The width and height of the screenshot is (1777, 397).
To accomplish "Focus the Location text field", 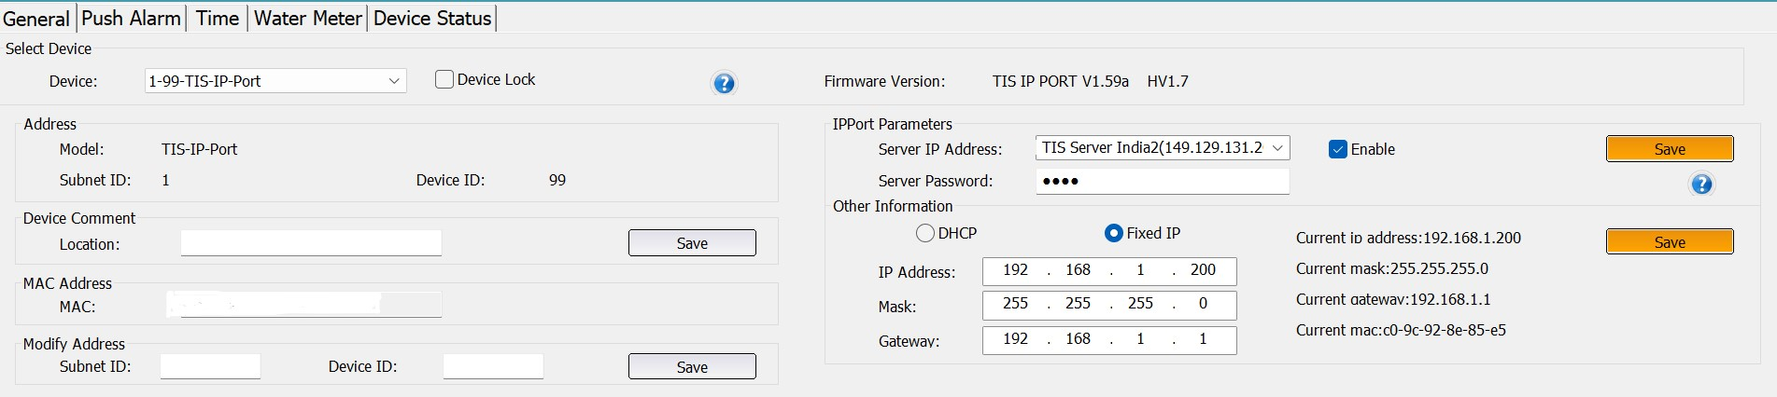I will 311,243.
